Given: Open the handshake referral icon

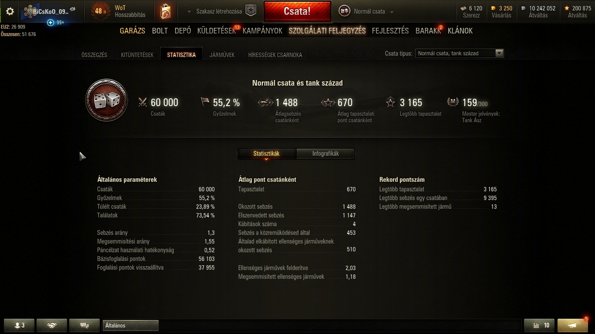Looking at the screenshot, I should (x=52, y=325).
